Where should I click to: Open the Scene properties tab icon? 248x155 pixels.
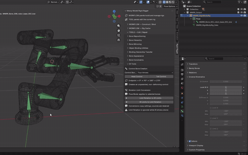(182, 83)
